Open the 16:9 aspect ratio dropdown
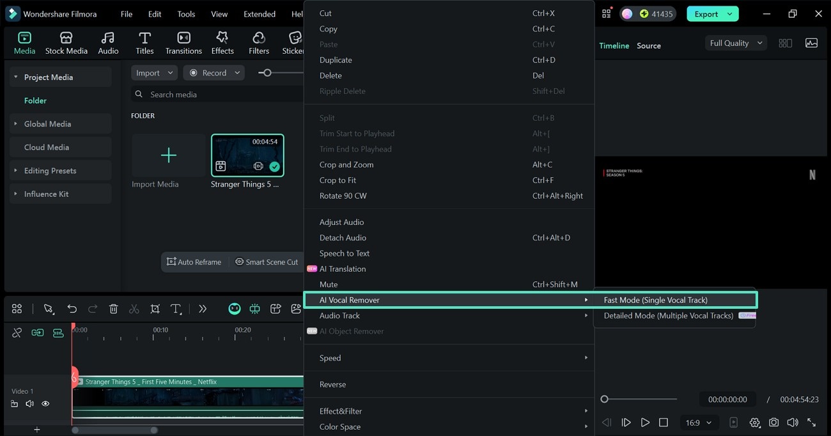The width and height of the screenshot is (831, 436). pyautogui.click(x=698, y=423)
